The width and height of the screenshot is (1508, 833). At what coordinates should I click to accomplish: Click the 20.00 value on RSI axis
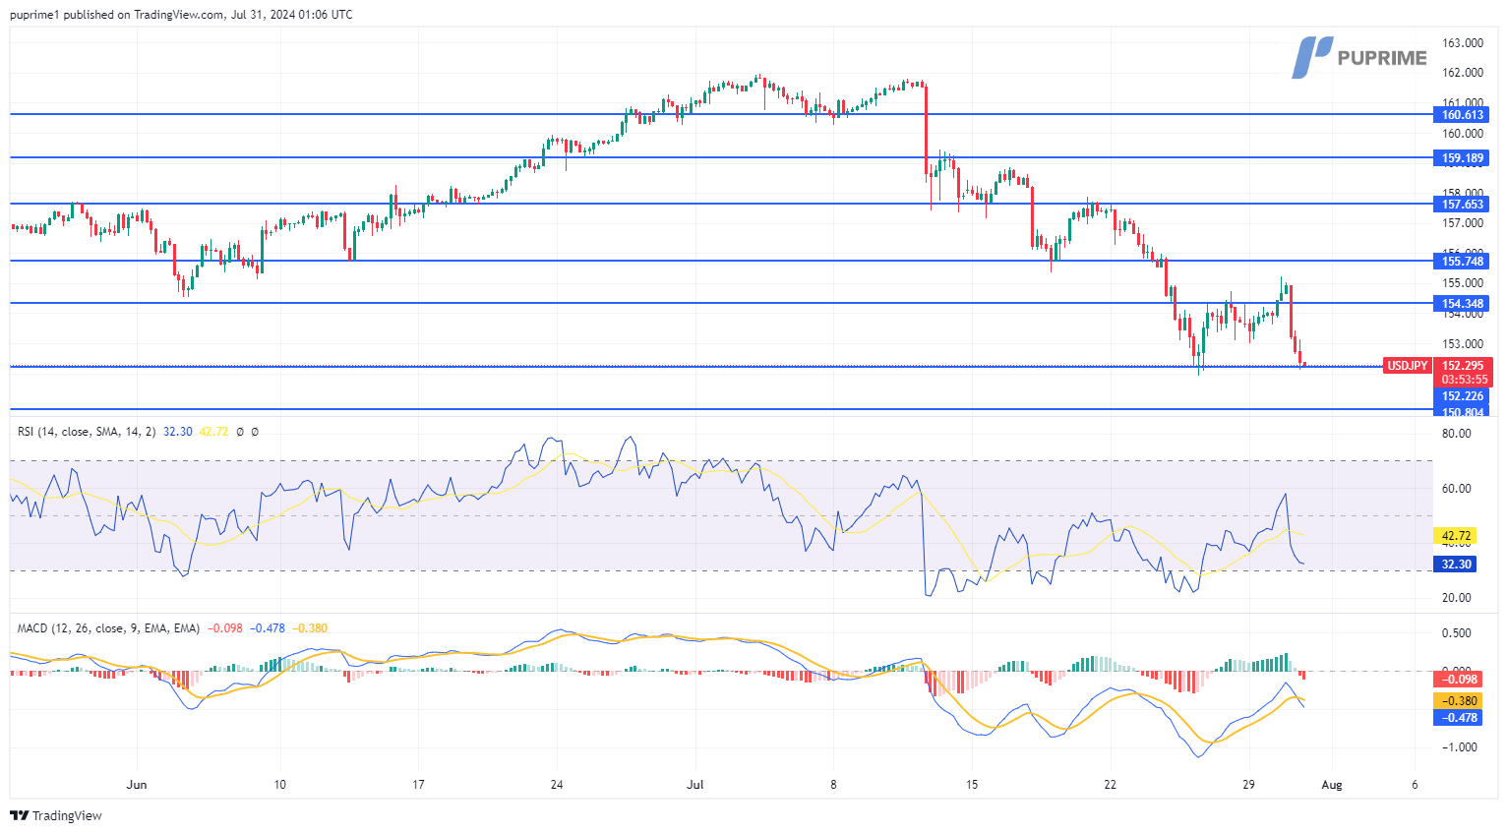(1457, 598)
